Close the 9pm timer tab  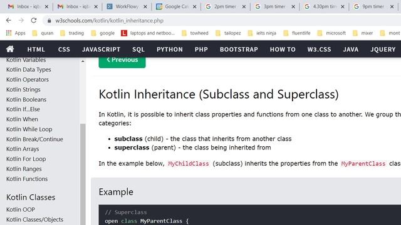(392, 7)
